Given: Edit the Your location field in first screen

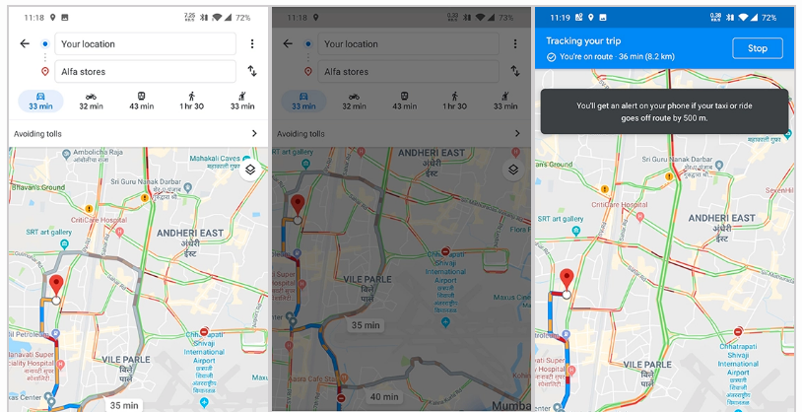Looking at the screenshot, I should pos(145,44).
